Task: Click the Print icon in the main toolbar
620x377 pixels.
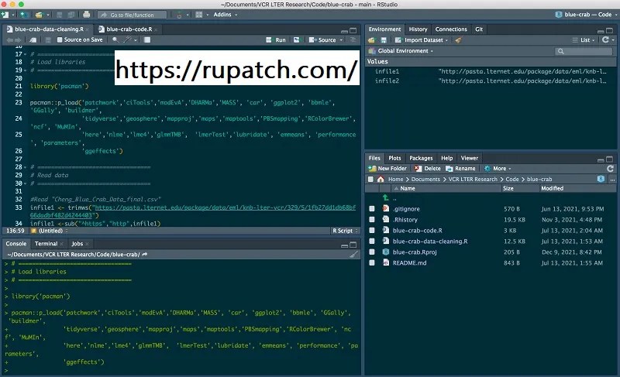Action: coord(86,15)
